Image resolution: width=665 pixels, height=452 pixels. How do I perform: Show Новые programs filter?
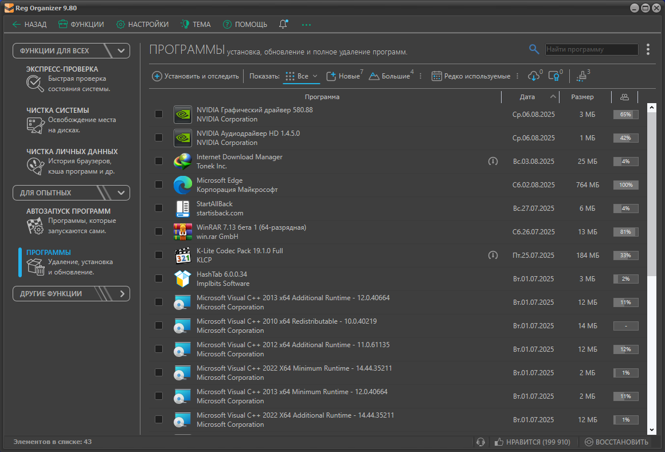344,76
